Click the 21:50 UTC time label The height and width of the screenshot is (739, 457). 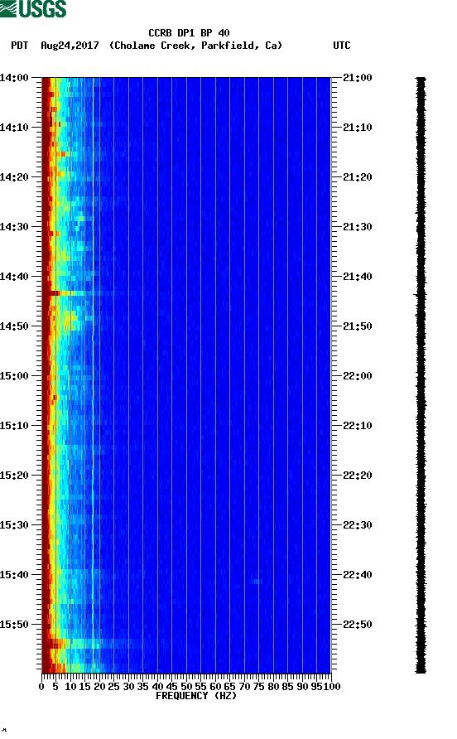click(357, 326)
